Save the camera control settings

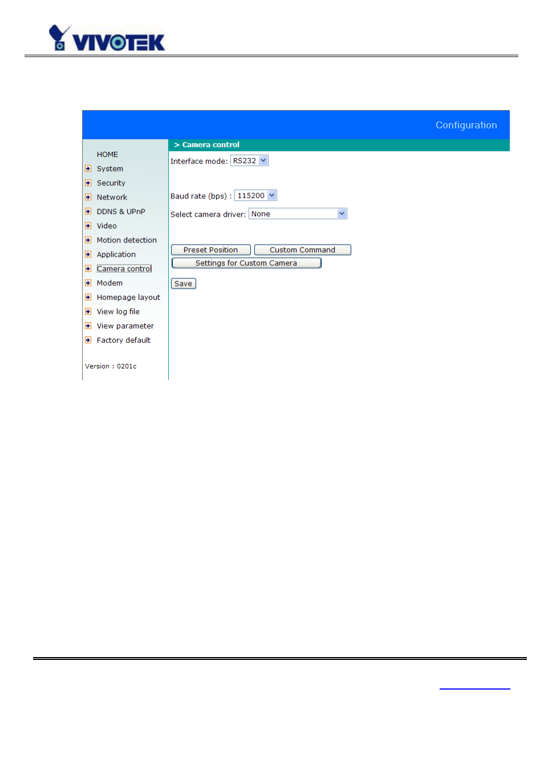coord(184,283)
